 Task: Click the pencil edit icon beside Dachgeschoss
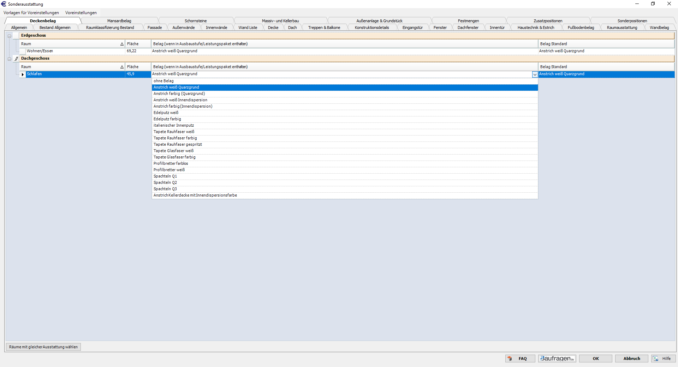click(16, 59)
